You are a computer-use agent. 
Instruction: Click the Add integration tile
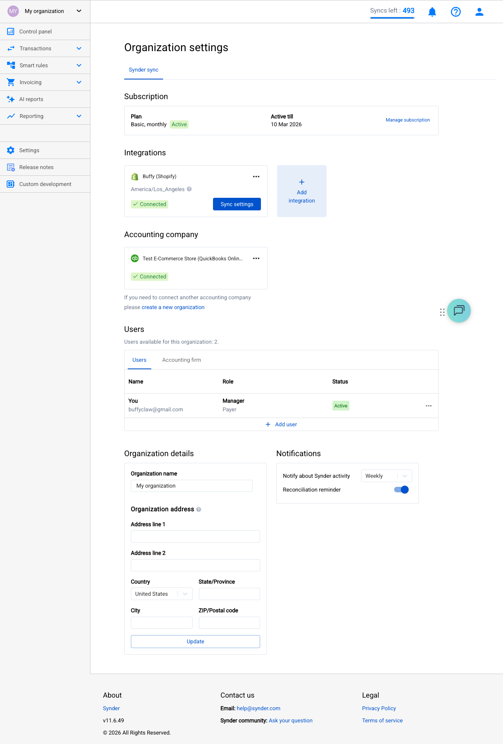(302, 191)
